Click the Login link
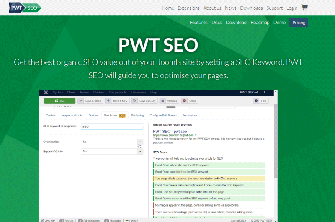The image size is (335, 222). pyautogui.click(x=292, y=8)
